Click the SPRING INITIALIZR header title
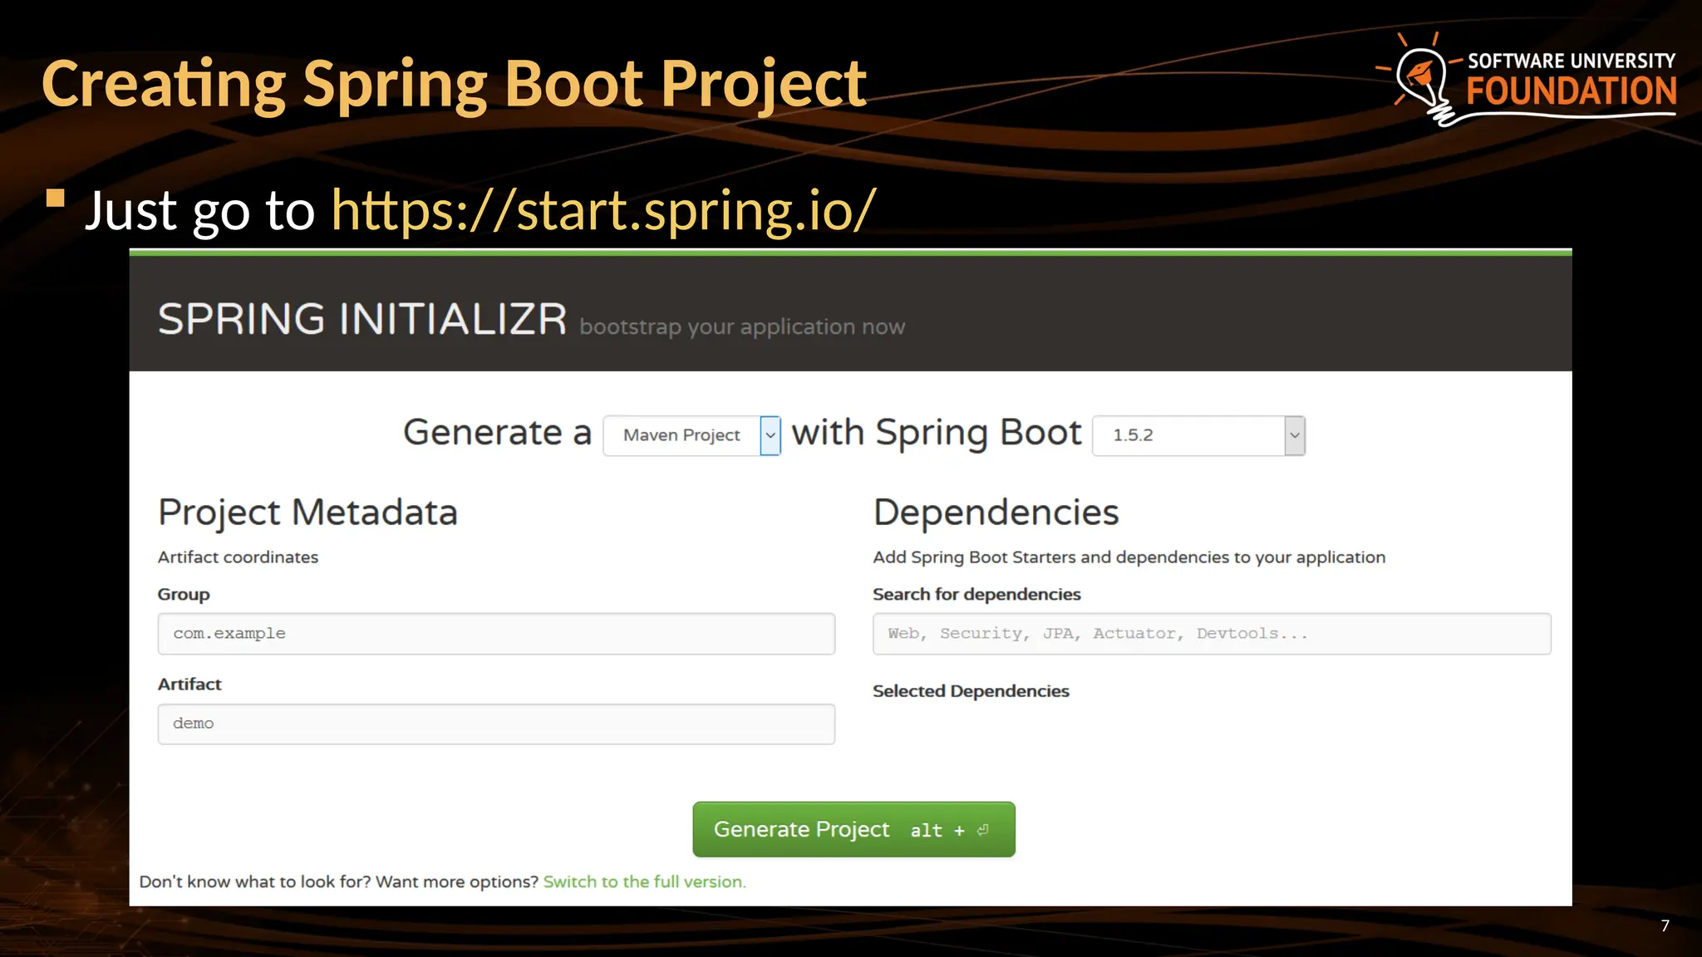Image resolution: width=1702 pixels, height=957 pixels. (362, 319)
